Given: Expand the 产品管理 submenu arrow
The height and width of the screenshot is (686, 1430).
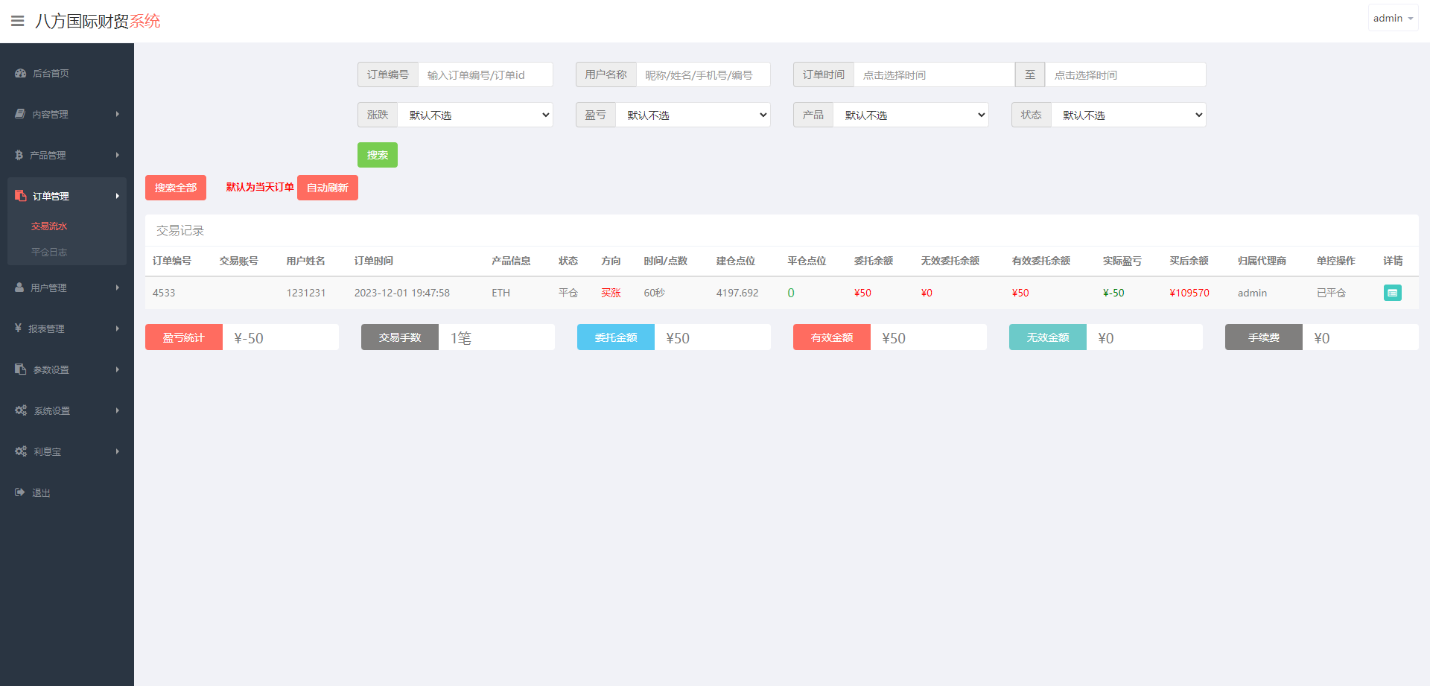Looking at the screenshot, I should (118, 155).
